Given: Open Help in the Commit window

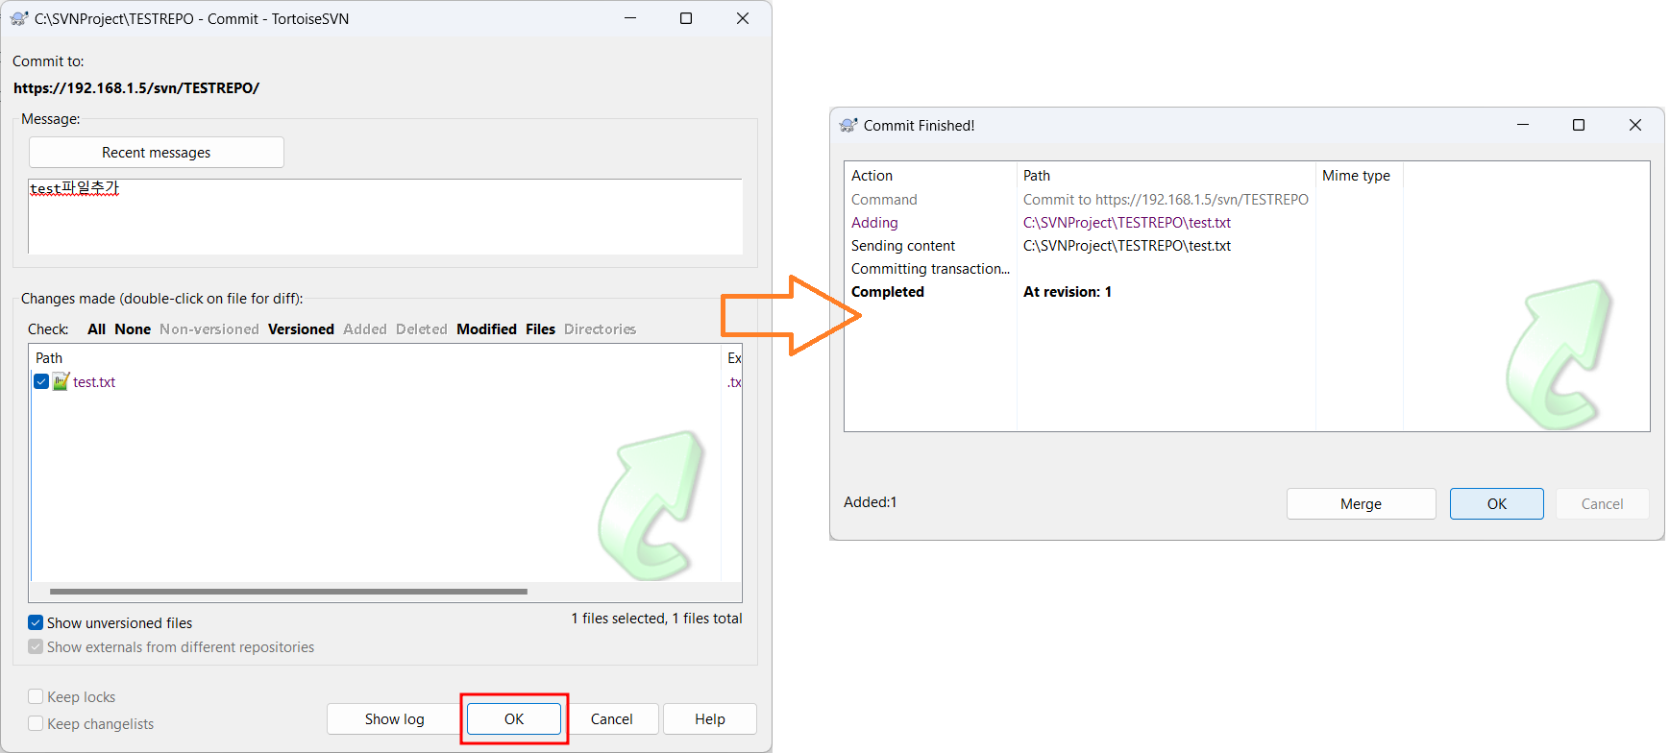Looking at the screenshot, I should (710, 718).
